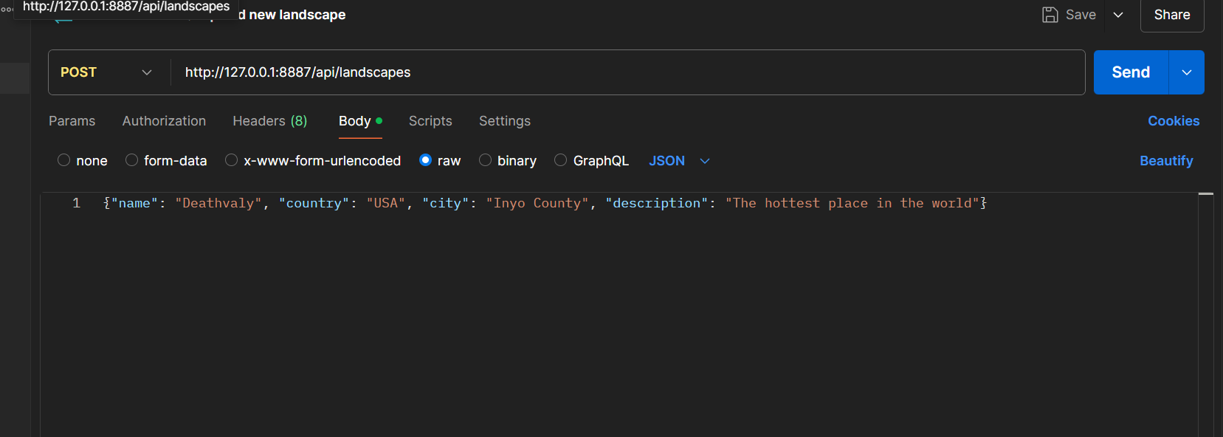Open the Headers (8) tab
The height and width of the screenshot is (437, 1223).
click(x=270, y=121)
